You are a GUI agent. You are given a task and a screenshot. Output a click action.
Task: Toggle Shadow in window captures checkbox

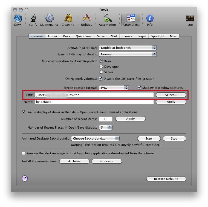[139, 87]
